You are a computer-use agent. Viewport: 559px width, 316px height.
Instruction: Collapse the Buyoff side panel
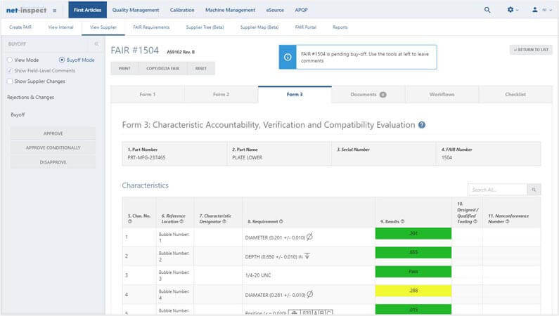click(x=96, y=44)
